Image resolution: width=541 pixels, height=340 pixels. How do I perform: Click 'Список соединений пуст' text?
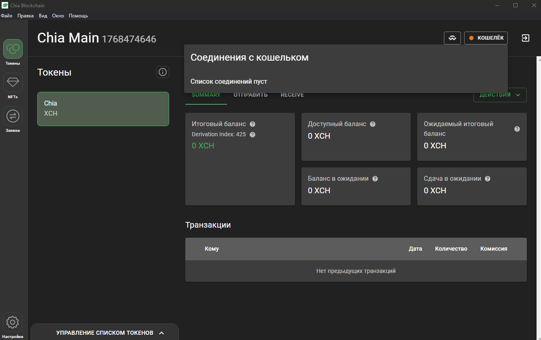coord(229,81)
